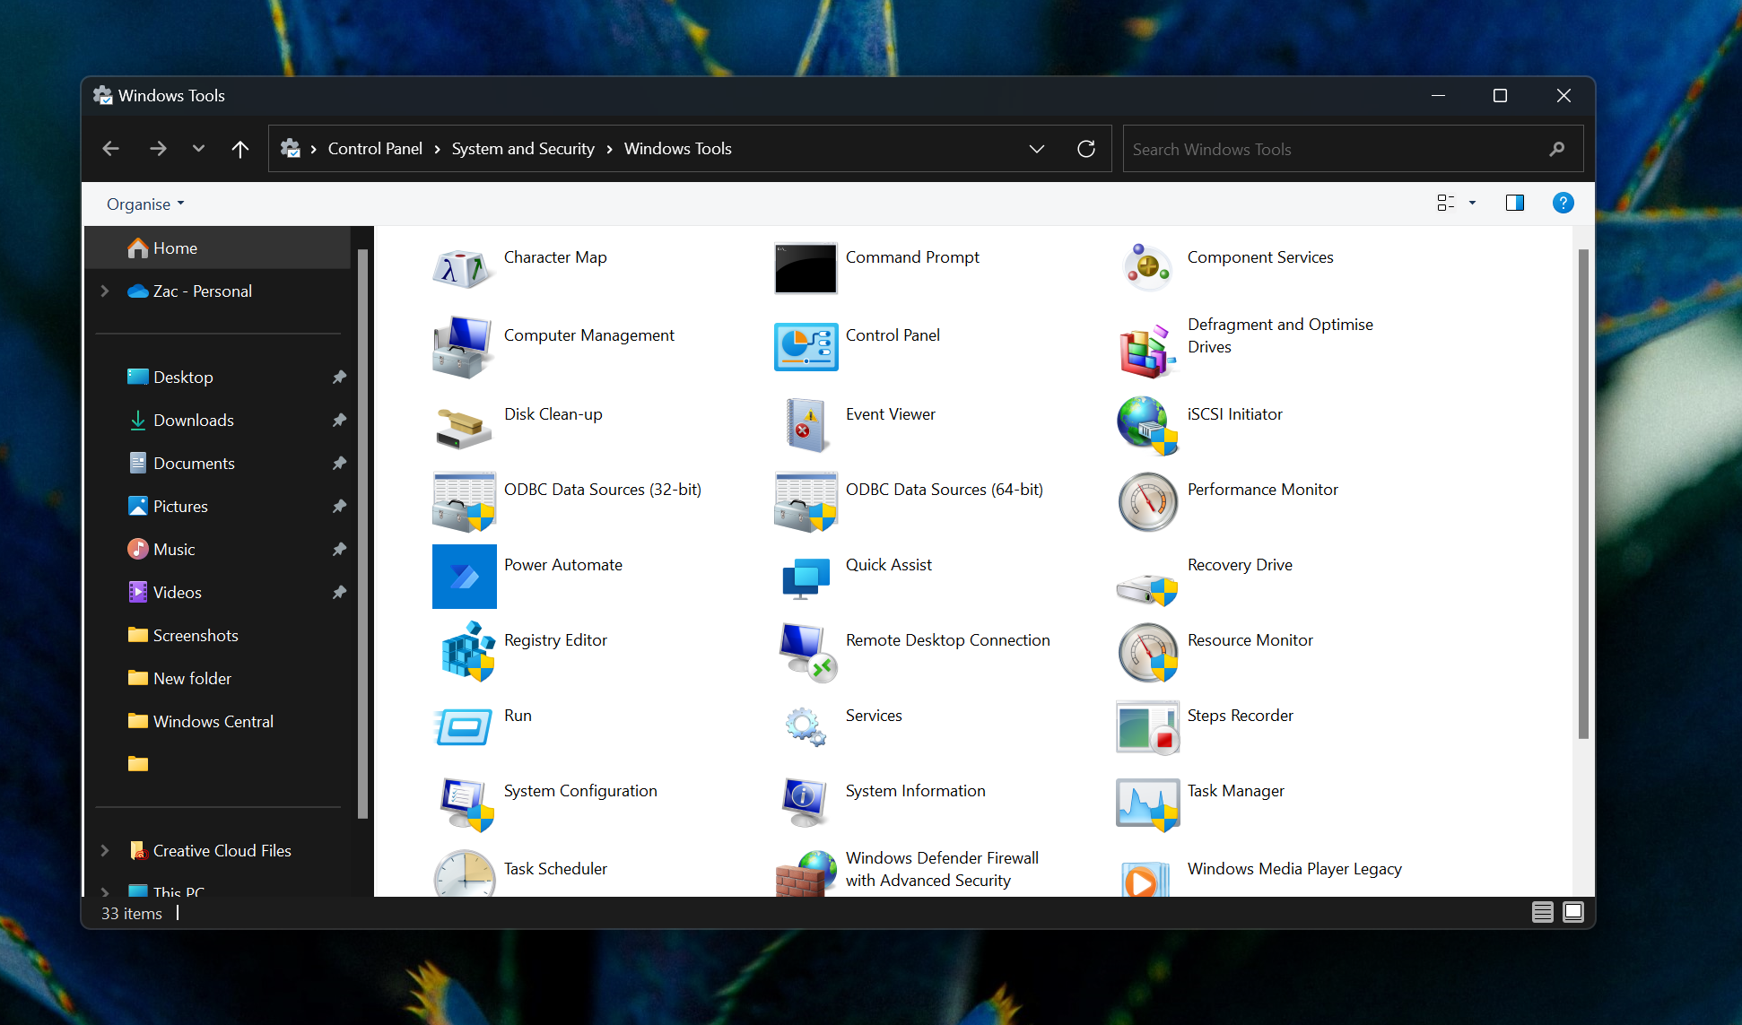This screenshot has width=1742, height=1025.
Task: Expand the Zac - Personal cloud section
Action: (x=104, y=291)
